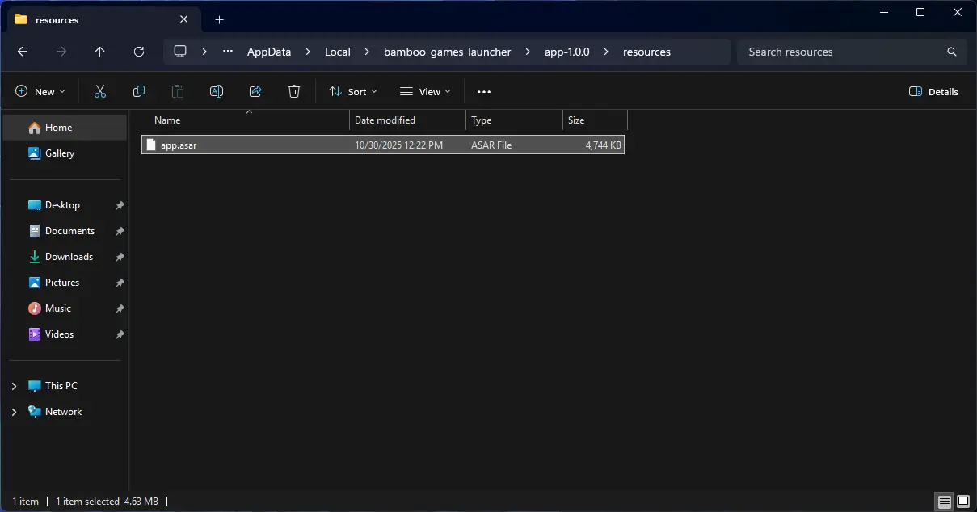The height and width of the screenshot is (512, 977).
Task: Open the New item dropdown
Action: pos(40,92)
